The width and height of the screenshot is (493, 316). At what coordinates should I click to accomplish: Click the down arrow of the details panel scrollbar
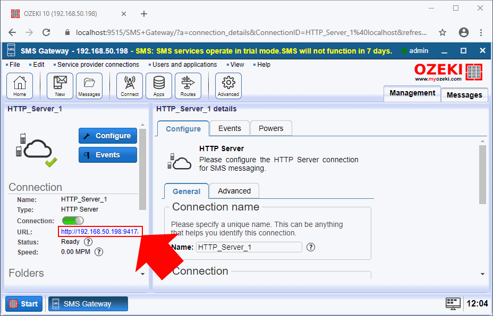(482, 274)
